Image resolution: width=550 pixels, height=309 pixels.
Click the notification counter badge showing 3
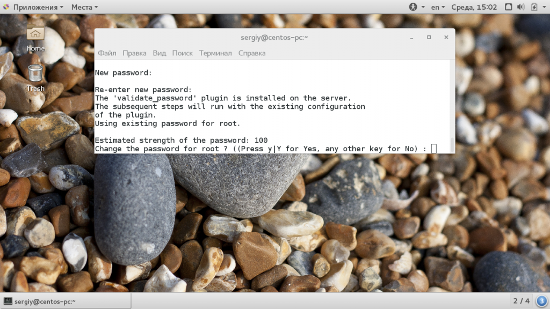pos(541,300)
